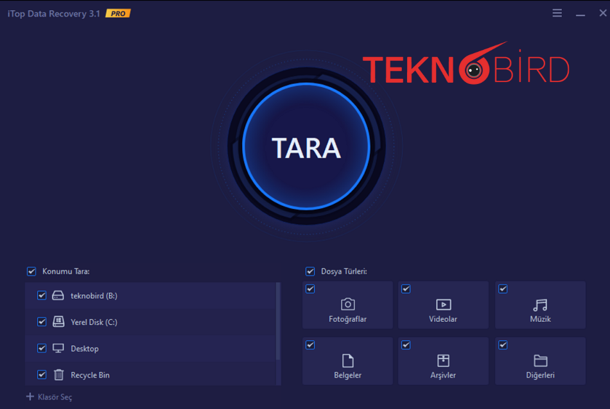
Task: Uncheck the Videolar file type checkbox
Action: [406, 288]
